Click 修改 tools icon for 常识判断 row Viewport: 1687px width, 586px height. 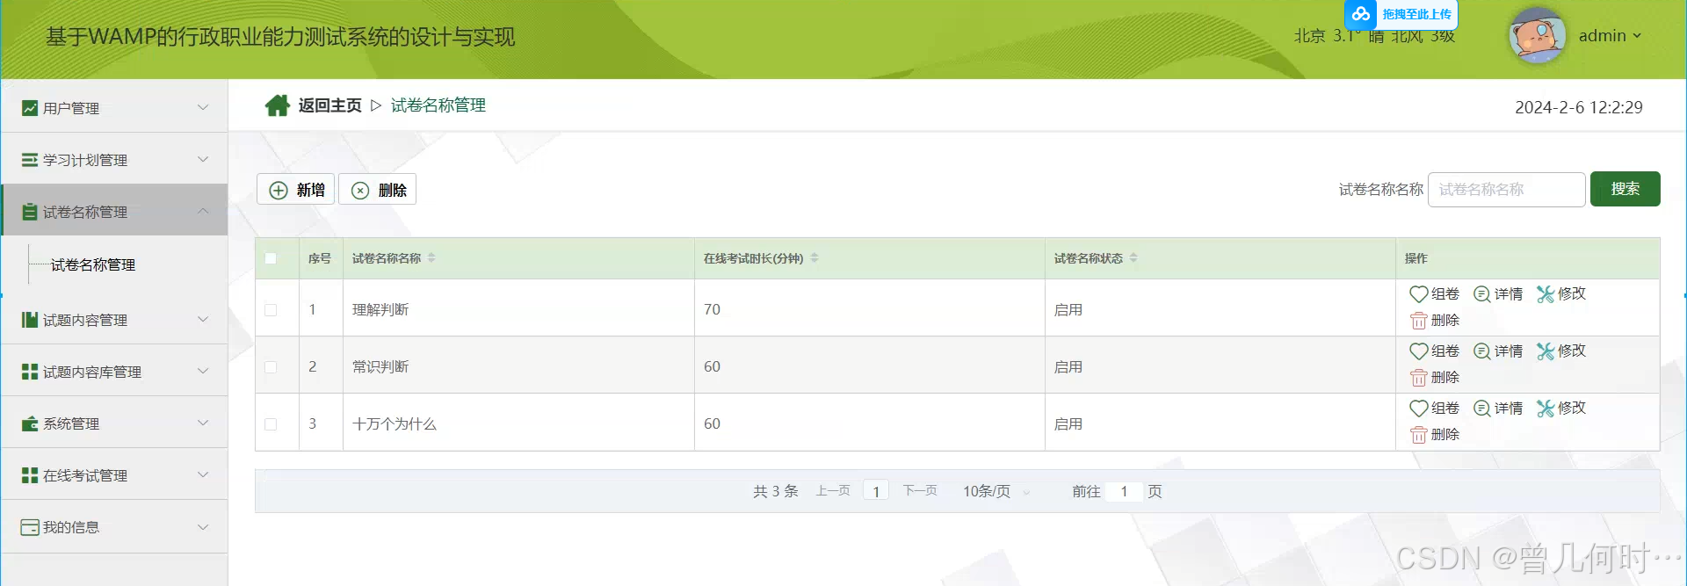1546,351
